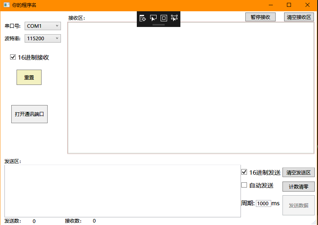Viewport: 318px width, 225px height.
Task: Open the Live Visual Tree debug icon
Action: pyautogui.click(x=142, y=18)
